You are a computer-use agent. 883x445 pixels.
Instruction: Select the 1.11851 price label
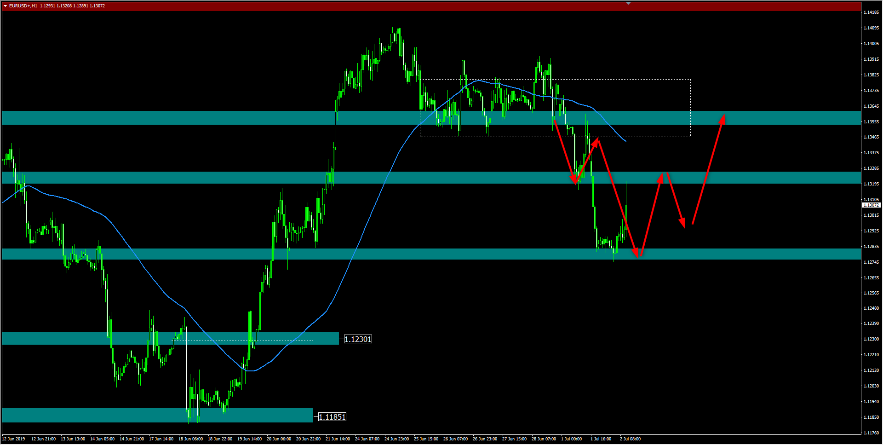click(x=332, y=417)
